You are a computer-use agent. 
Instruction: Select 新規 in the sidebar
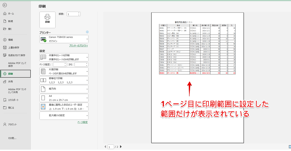[10, 21]
